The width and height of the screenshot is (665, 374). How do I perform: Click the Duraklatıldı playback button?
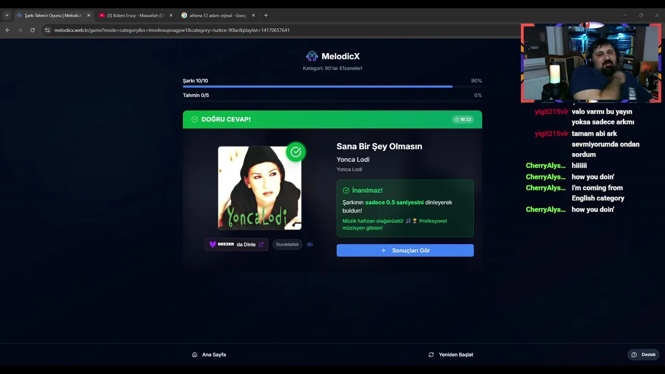(287, 245)
